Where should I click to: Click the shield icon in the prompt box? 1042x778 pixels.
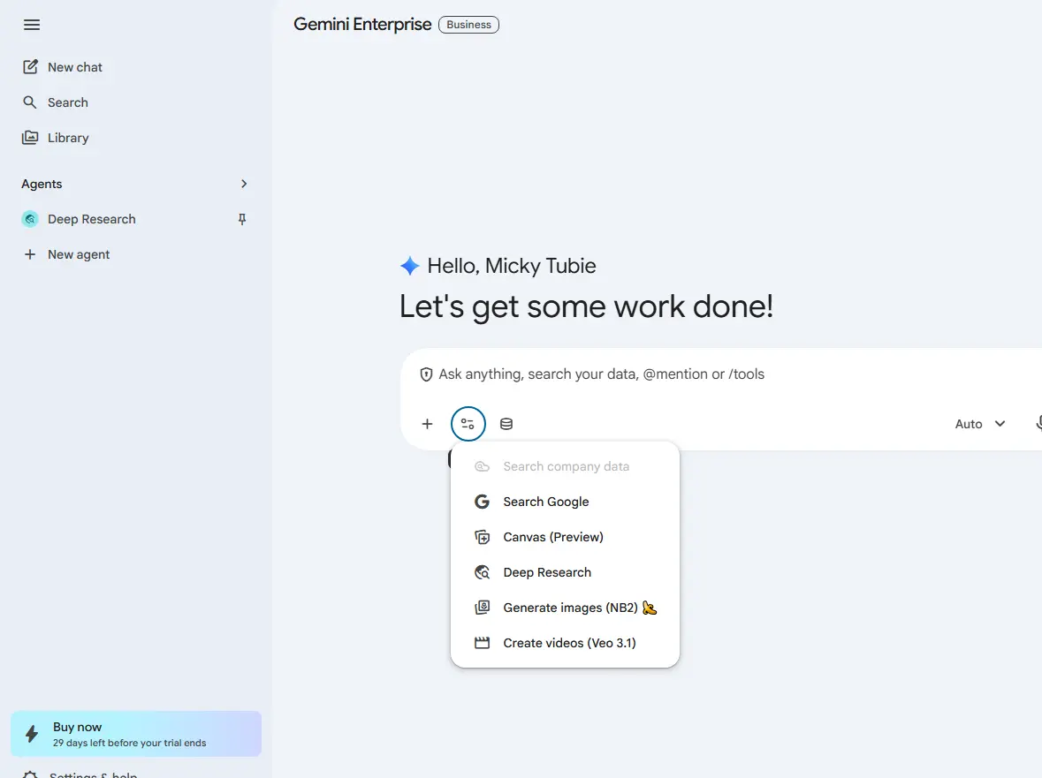pyautogui.click(x=426, y=374)
